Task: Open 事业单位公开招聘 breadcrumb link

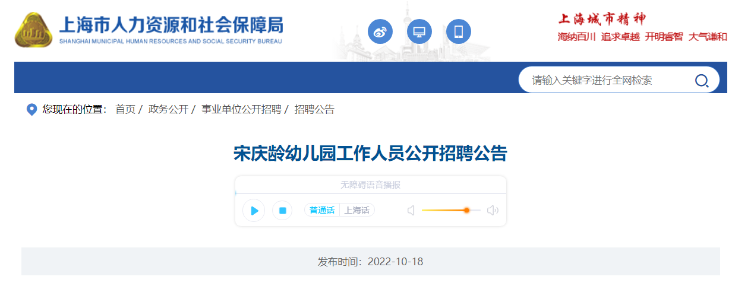Action: [x=241, y=109]
